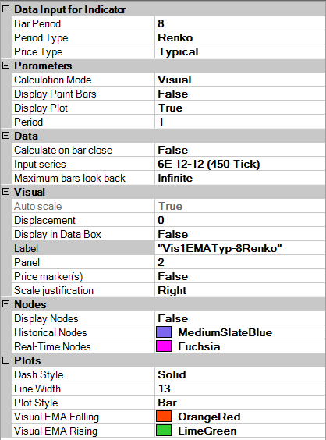Edit the Line Width value 13
The height and width of the screenshot is (440, 326).
240,389
